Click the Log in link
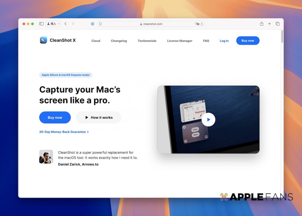 pos(224,41)
